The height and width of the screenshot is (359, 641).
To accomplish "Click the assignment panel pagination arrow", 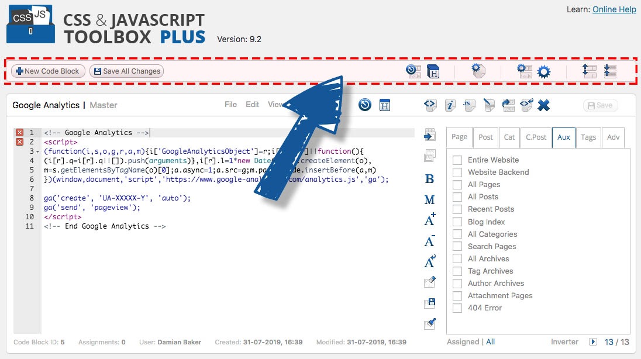I will coord(593,342).
